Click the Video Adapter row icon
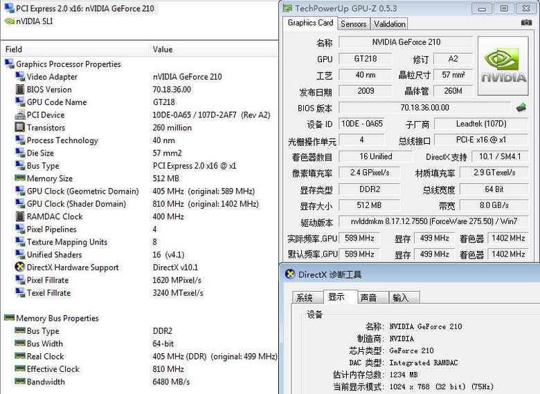The height and width of the screenshot is (394, 540). pyautogui.click(x=20, y=76)
